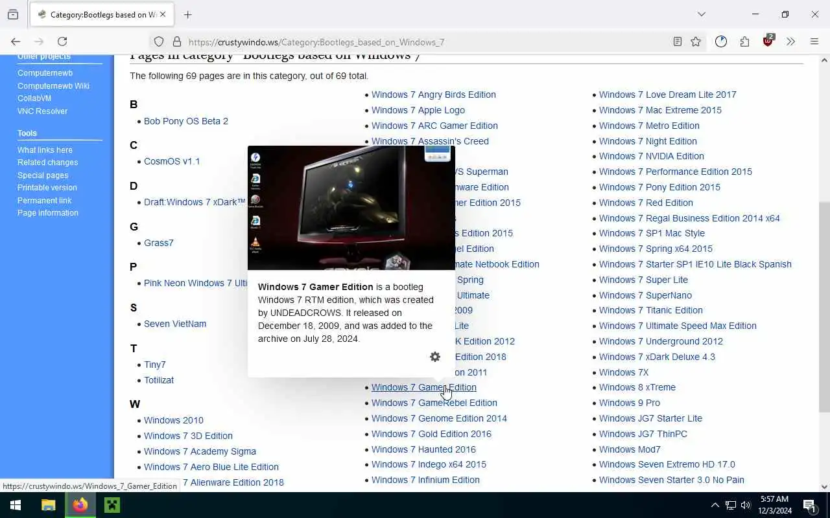830x518 pixels.
Task: Open Special pages link
Action: click(43, 175)
